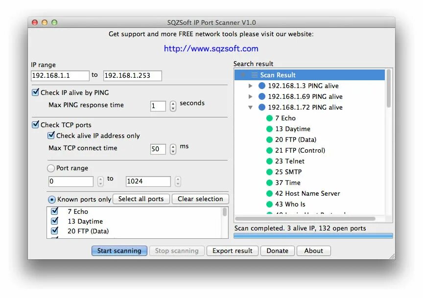The width and height of the screenshot is (423, 298).
Task: Click the green dot next to 20 FTP (Data) result
Action: (269, 139)
